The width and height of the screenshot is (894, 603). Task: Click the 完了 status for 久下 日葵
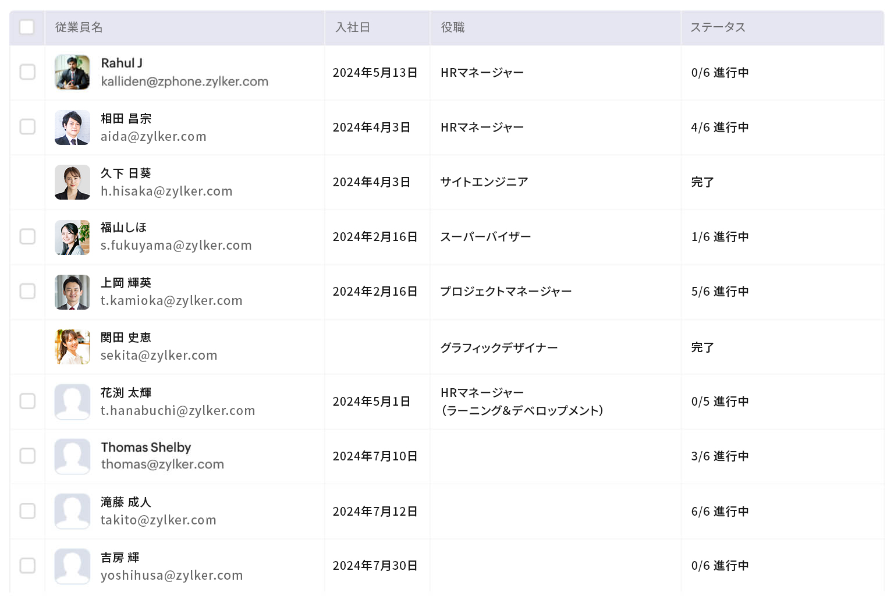point(703,182)
